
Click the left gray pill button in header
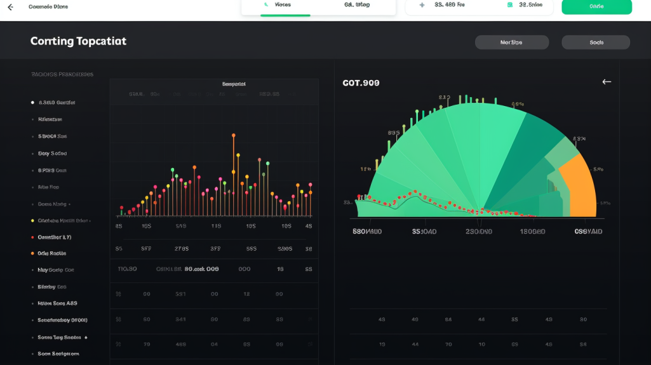[511, 43]
